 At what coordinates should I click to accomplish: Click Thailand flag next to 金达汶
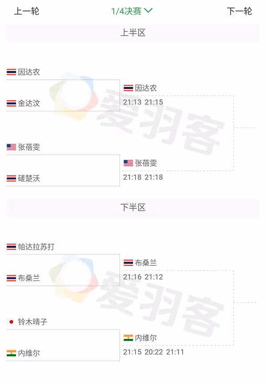(x=11, y=103)
